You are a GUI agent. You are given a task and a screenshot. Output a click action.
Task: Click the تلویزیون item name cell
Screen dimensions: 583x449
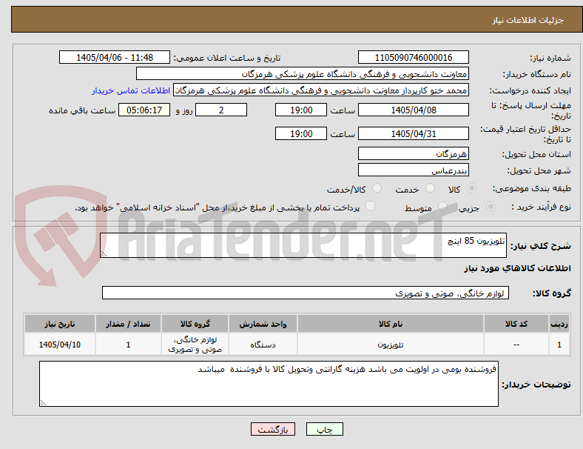(391, 345)
